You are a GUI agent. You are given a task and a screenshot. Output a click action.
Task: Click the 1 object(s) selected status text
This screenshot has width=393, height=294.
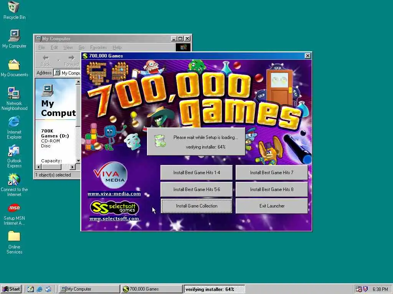coord(53,175)
